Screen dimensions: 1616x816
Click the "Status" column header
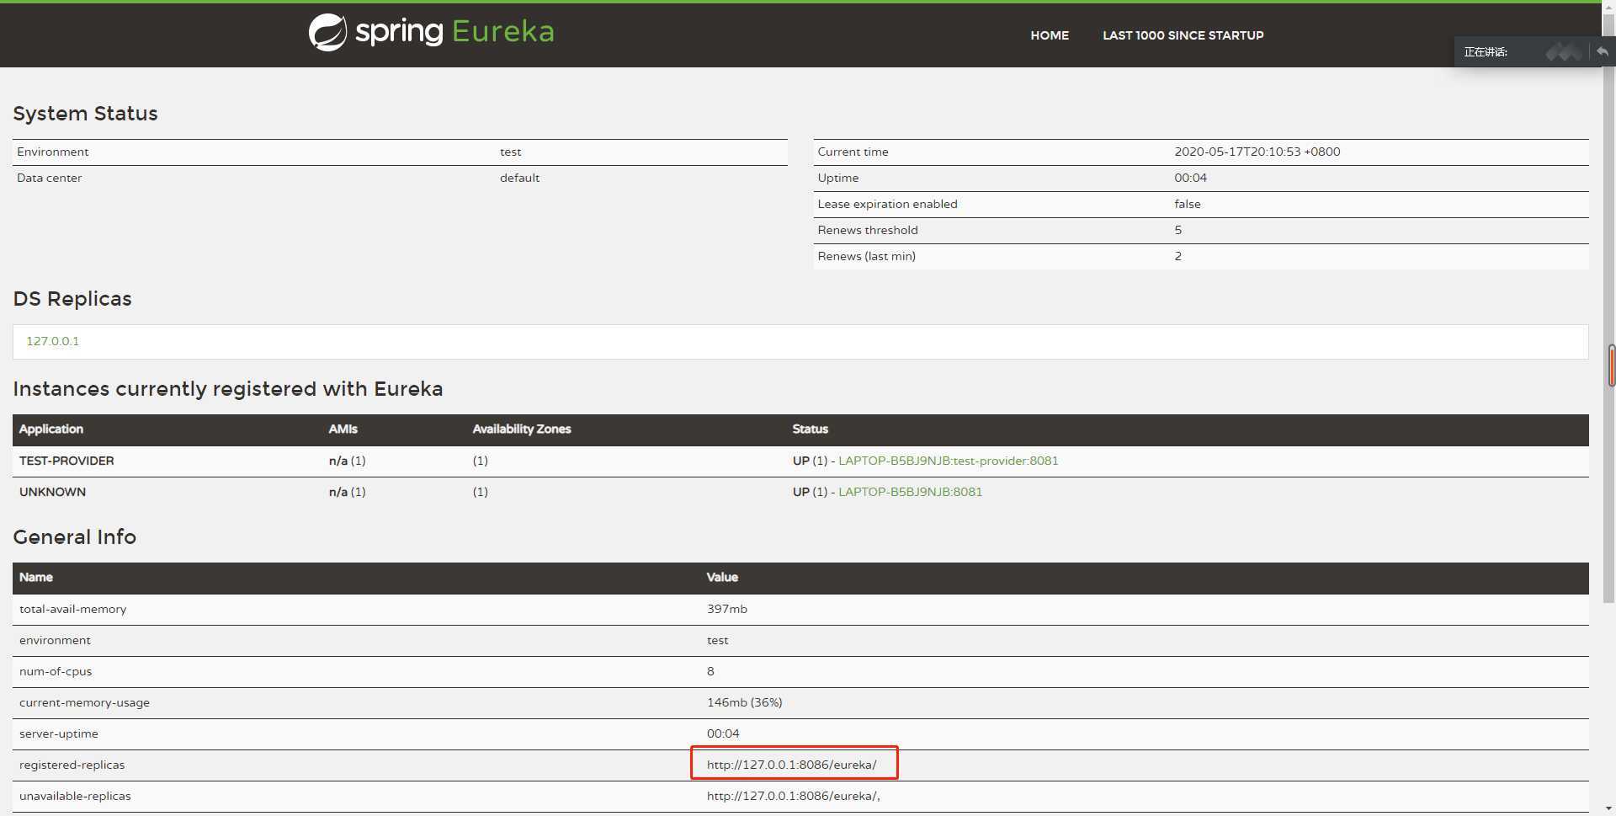810,429
